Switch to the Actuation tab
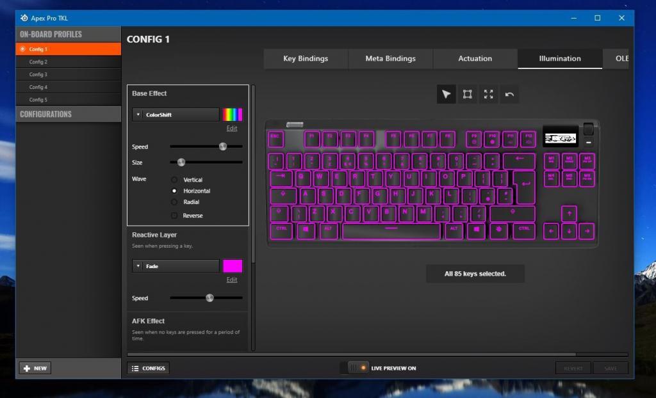656x398 pixels. coord(475,58)
